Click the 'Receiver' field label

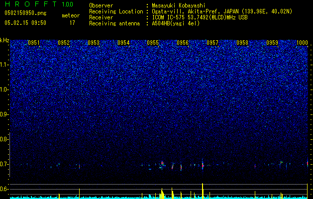101,17
